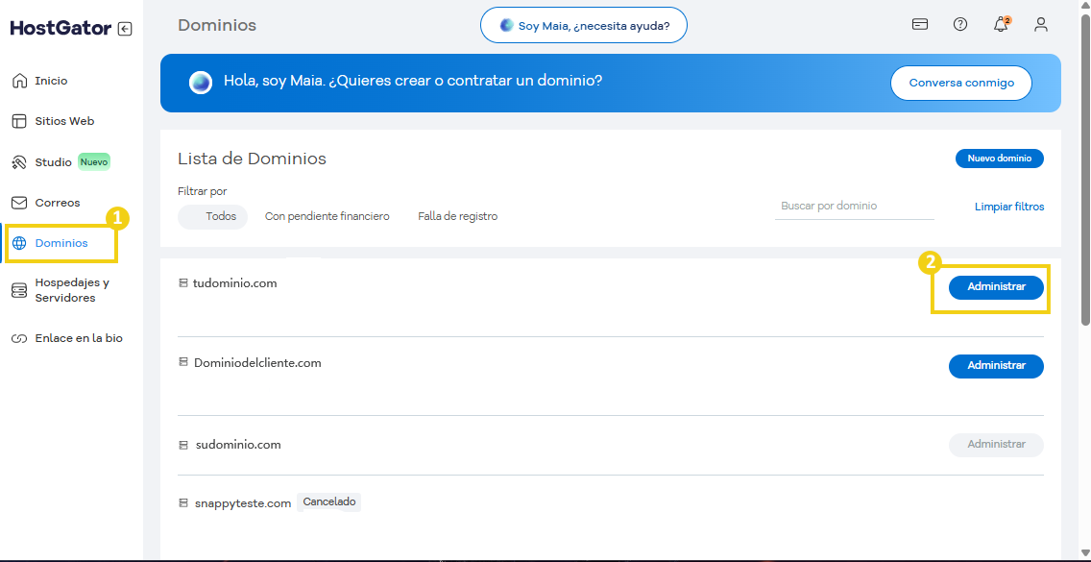The height and width of the screenshot is (562, 1091).
Task: Click Dominiodelcliente.com domain name
Action: click(257, 363)
